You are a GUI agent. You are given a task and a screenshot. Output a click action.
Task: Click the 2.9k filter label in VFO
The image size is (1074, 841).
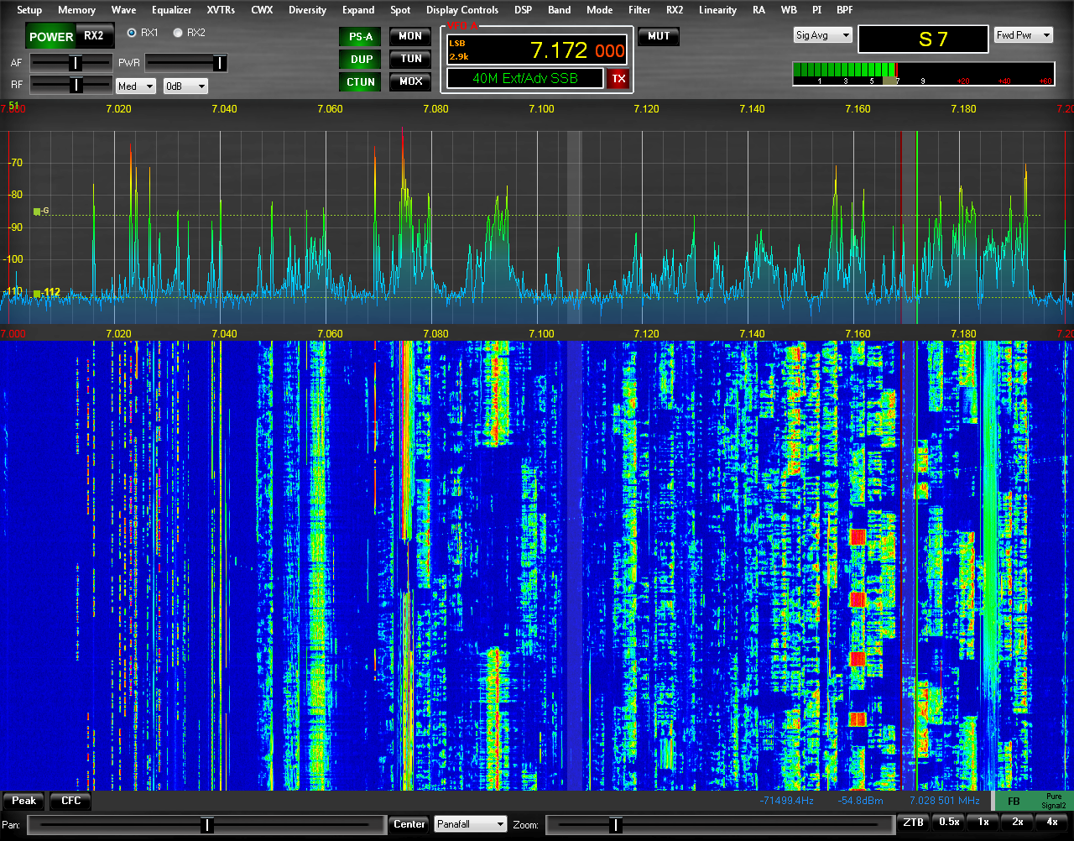(x=459, y=56)
